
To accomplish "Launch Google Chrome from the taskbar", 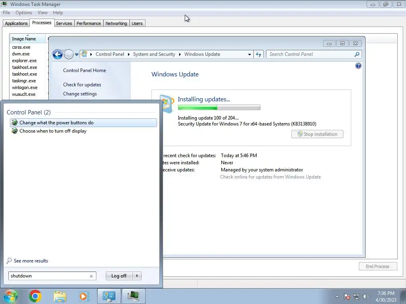I will pos(35,296).
